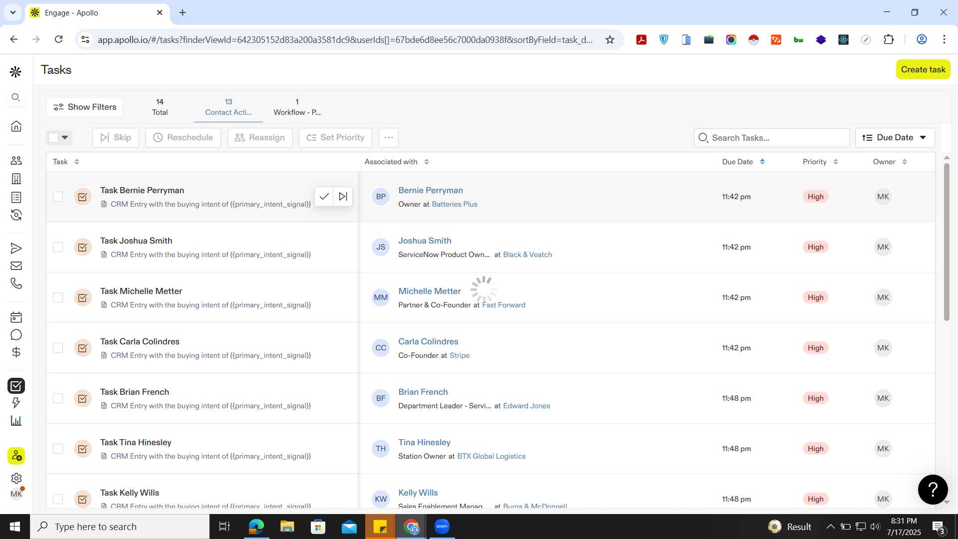Open File Explorer in taskbar

click(x=287, y=527)
